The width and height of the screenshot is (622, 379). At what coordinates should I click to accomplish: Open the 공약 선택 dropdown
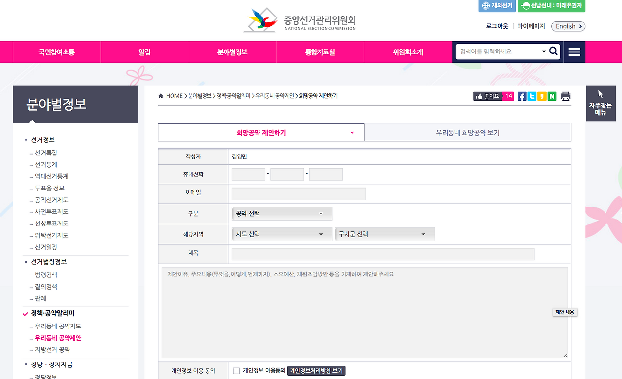coord(282,213)
